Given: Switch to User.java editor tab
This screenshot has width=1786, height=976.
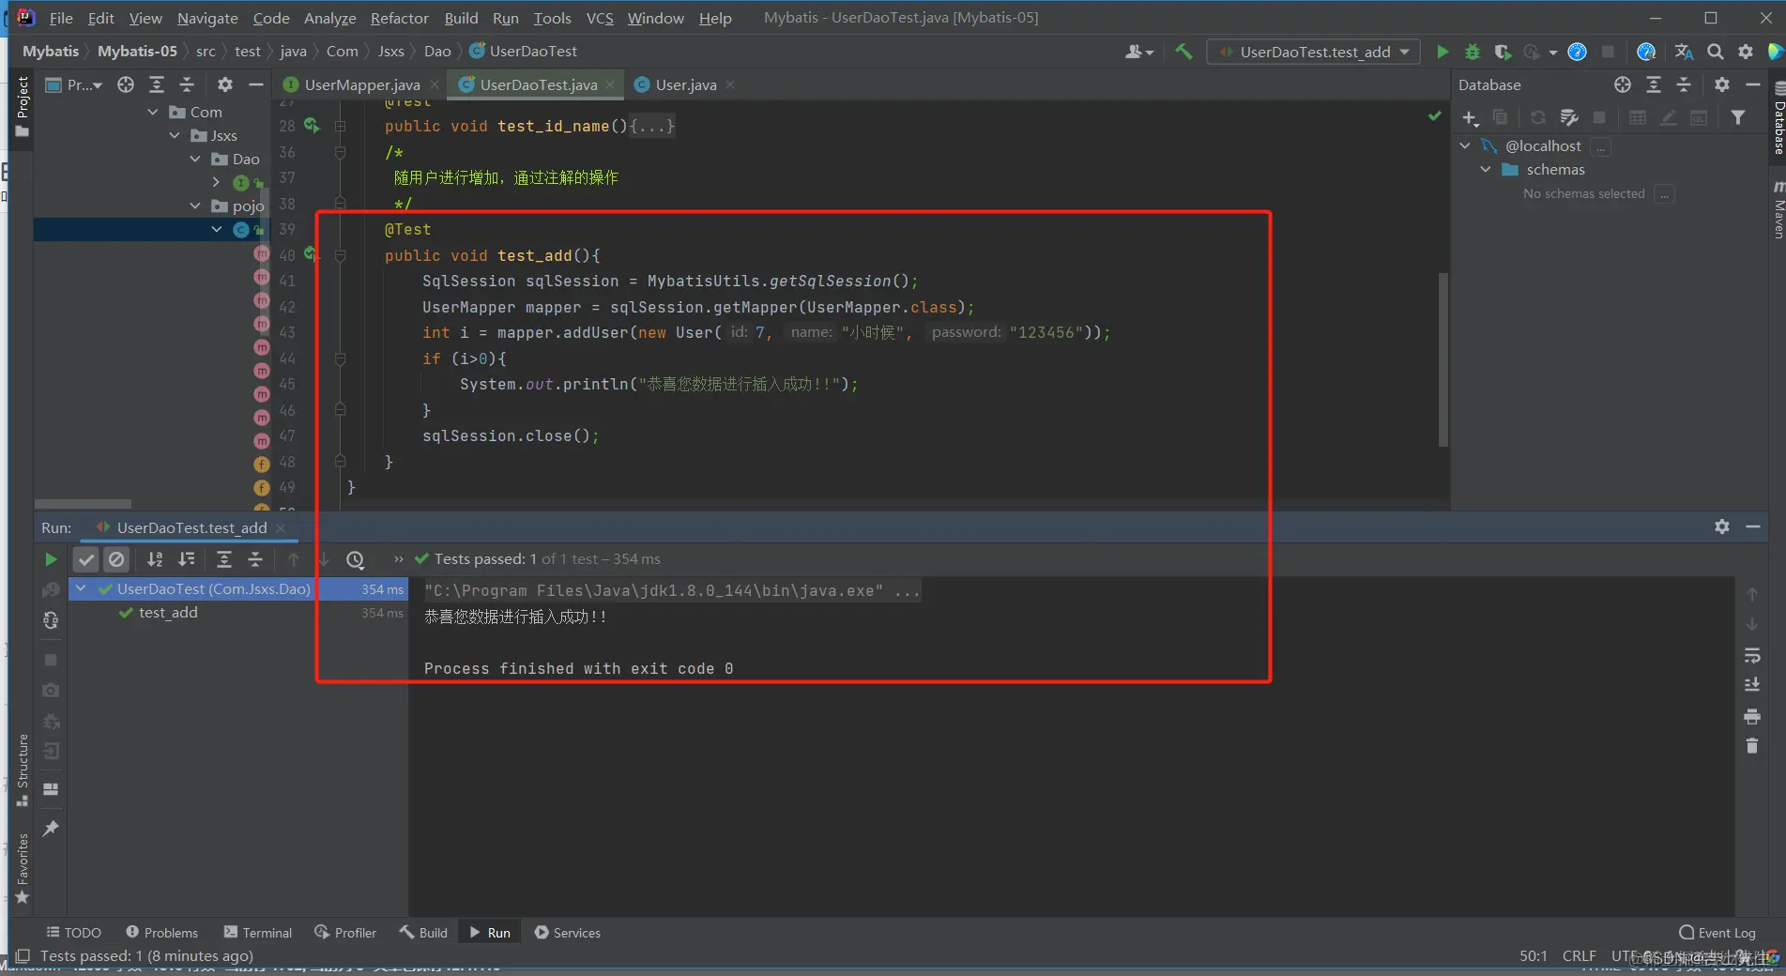Looking at the screenshot, I should point(686,84).
